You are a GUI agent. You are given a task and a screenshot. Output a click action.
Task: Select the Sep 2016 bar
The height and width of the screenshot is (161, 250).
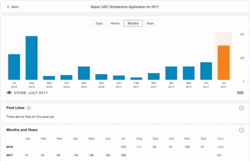(49, 78)
